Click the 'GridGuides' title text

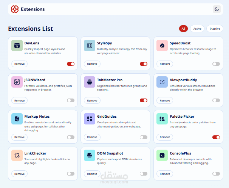click(x=107, y=117)
